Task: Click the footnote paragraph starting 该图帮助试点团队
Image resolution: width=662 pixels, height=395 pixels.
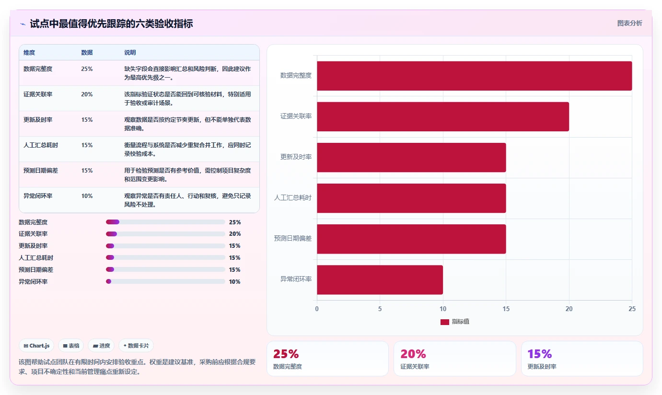Action: (137, 367)
